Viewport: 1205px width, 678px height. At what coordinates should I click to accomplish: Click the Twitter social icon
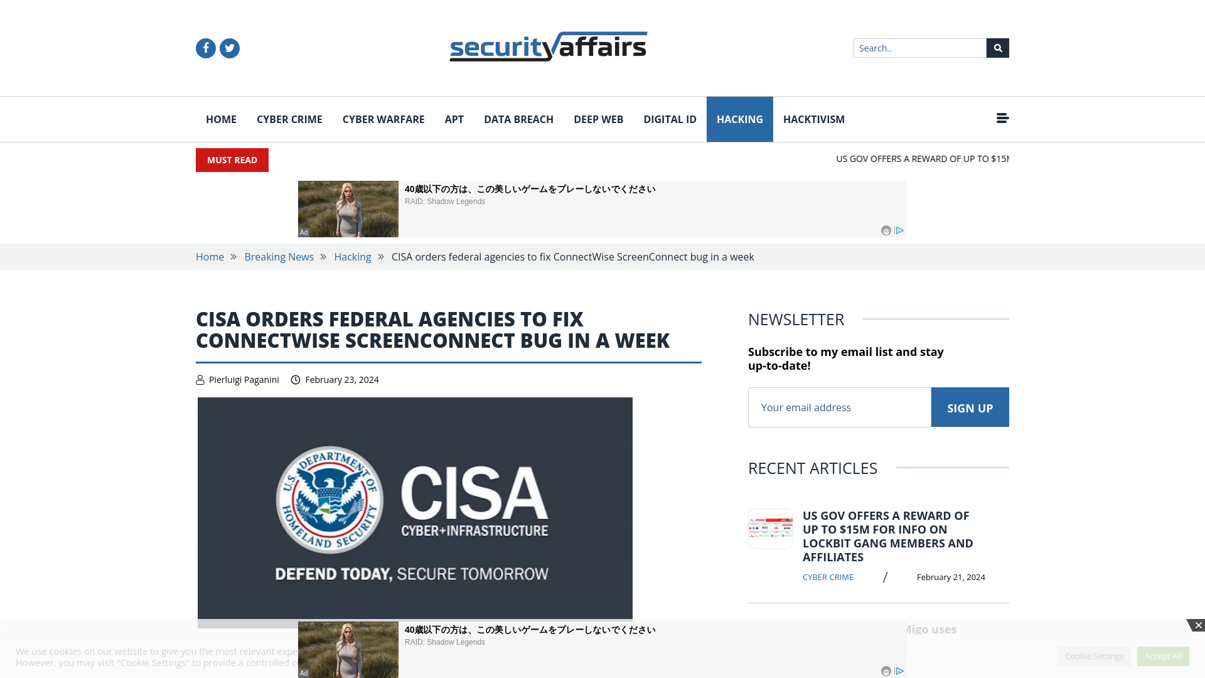(229, 48)
